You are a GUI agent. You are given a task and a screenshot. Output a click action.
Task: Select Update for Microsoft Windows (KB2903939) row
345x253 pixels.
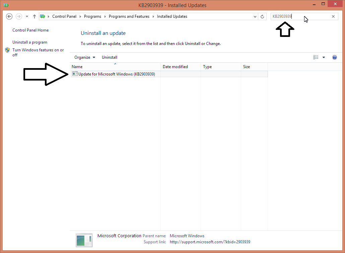pos(169,74)
